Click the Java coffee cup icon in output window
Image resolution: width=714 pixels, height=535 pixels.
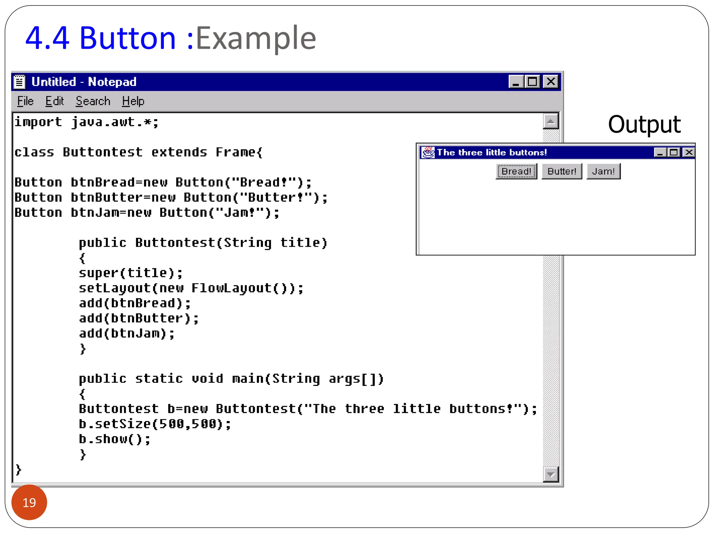[x=428, y=153]
